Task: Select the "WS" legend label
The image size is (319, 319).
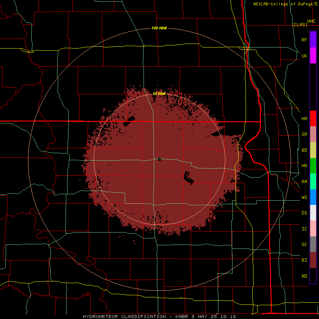Action: click(304, 197)
